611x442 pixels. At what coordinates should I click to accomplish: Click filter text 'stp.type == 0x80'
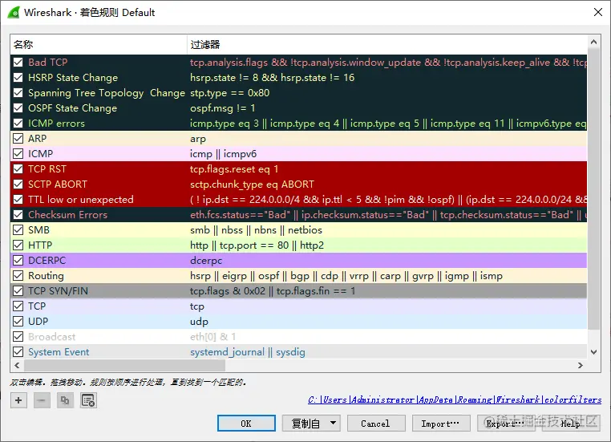229,93
